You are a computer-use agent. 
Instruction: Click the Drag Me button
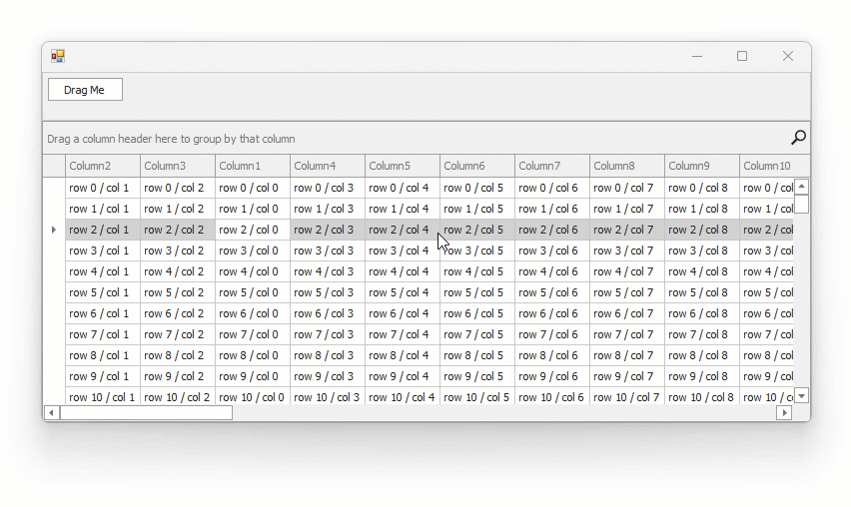tap(85, 90)
